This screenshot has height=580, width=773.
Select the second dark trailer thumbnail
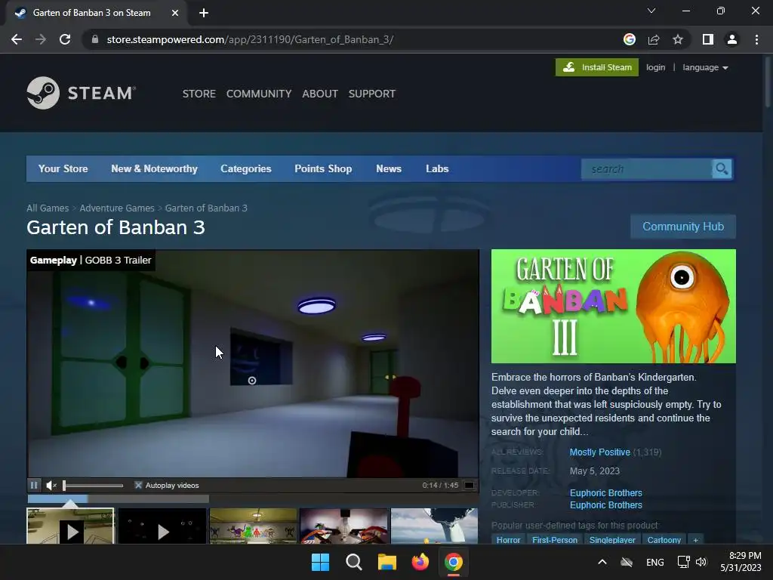coord(162,526)
